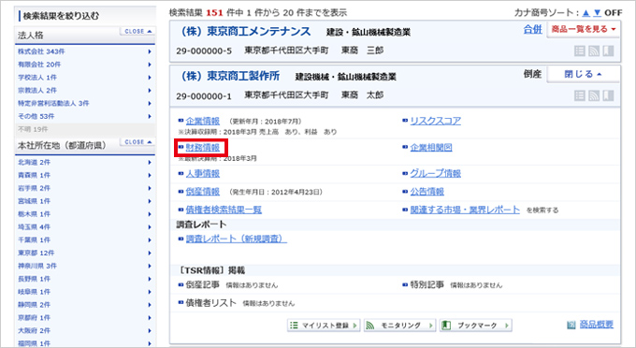Viewport: 636px width, 348px height.
Task: Filter by 神奈川県 3件
Action: coord(85,266)
